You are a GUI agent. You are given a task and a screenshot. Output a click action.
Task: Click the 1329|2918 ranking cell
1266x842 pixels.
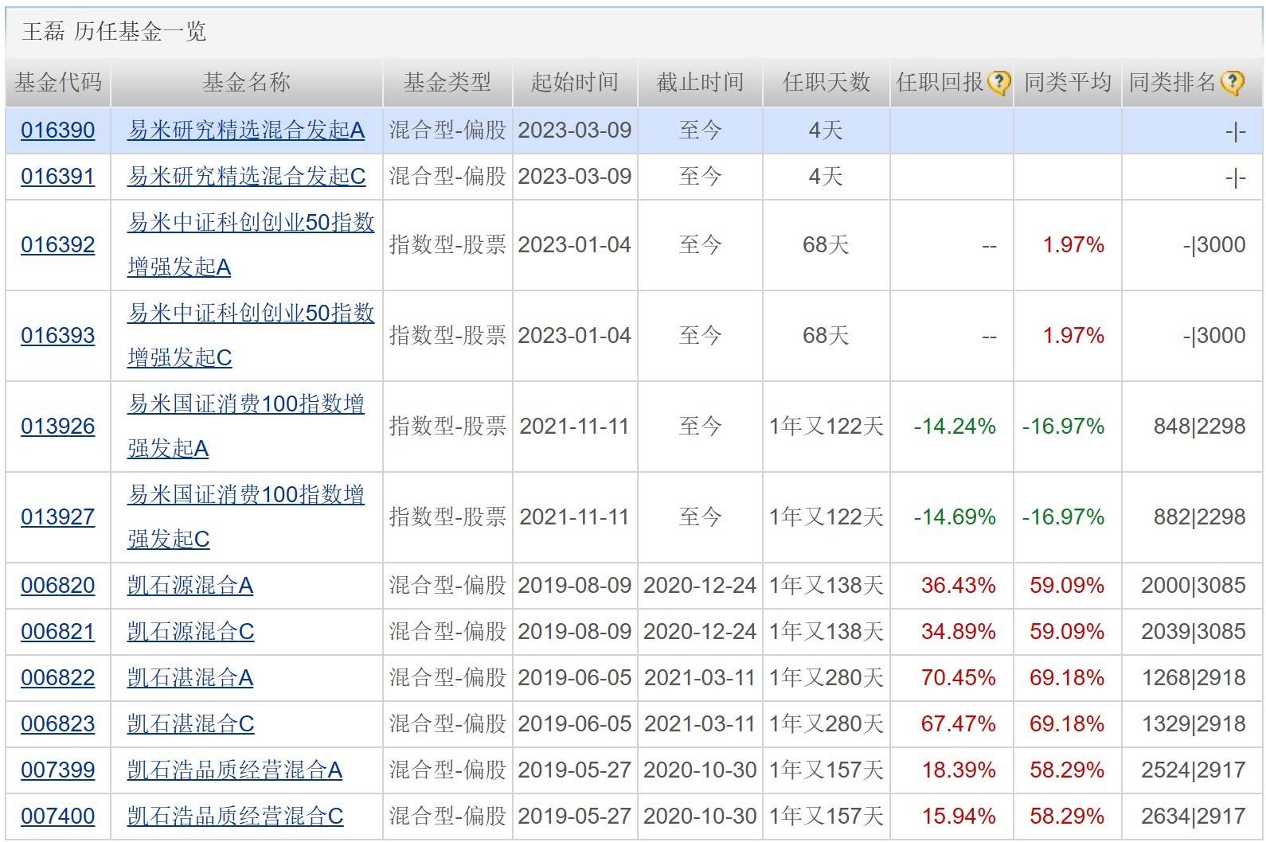pos(1194,724)
